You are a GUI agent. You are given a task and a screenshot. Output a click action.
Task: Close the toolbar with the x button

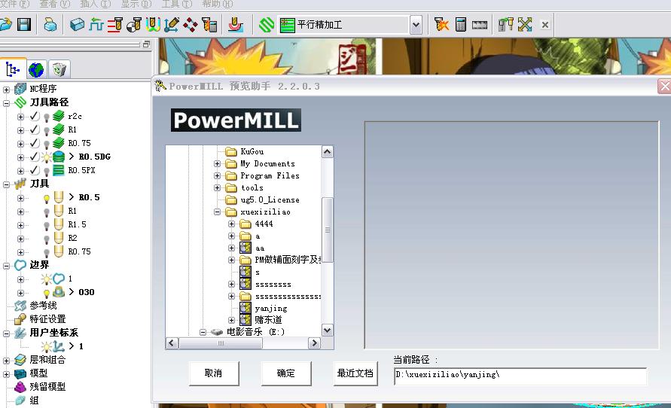click(x=544, y=25)
